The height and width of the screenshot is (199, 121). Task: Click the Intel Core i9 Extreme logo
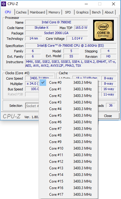click(103, 30)
